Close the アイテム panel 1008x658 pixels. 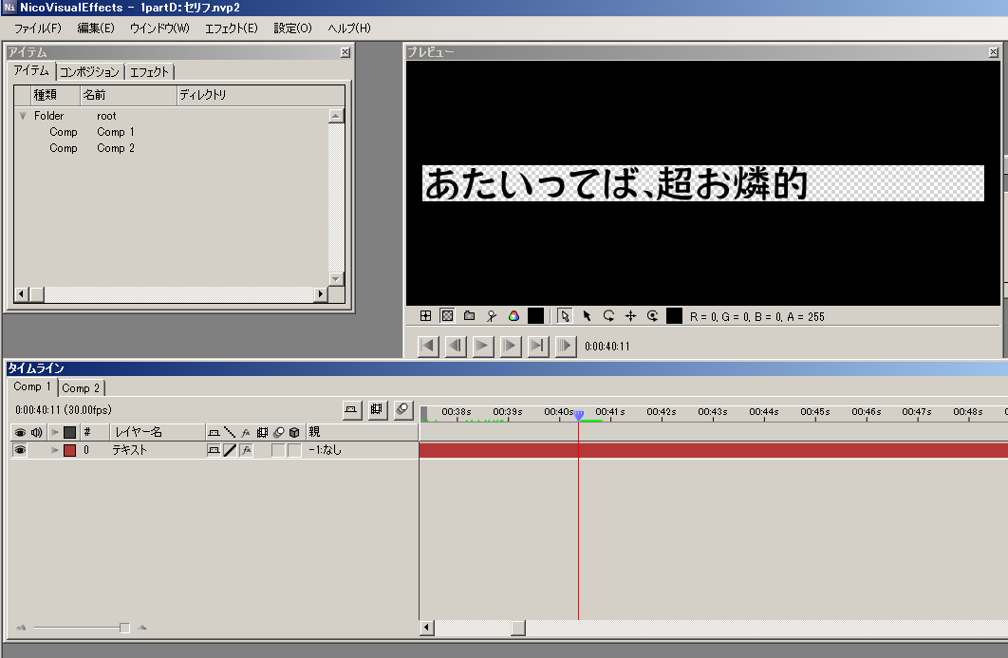(x=345, y=52)
